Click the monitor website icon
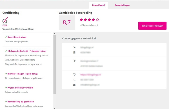This screenshot has height=109, width=169. (x=74, y=75)
